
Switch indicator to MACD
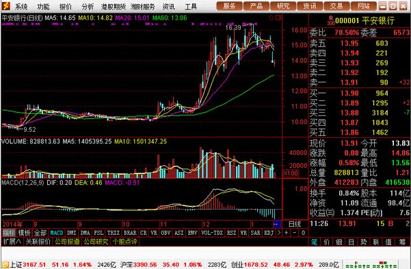point(57,233)
